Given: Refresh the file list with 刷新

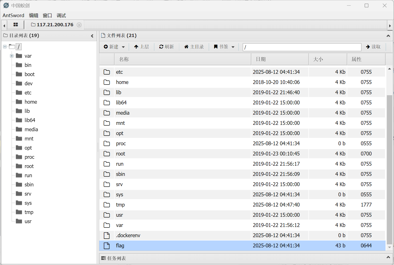Looking at the screenshot, I should click(166, 47).
